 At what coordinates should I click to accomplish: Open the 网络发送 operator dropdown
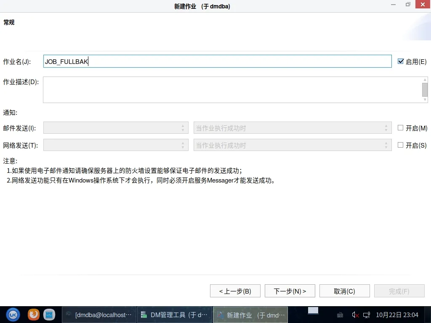click(x=116, y=145)
